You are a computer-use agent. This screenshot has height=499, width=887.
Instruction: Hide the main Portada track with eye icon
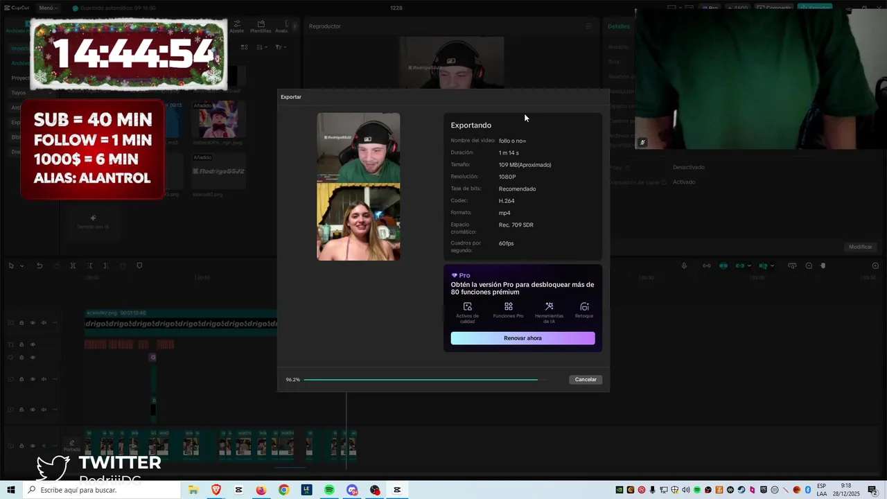tap(32, 446)
